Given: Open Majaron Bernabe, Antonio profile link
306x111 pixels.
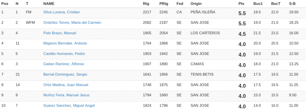Looking at the screenshot, I should (65, 43).
